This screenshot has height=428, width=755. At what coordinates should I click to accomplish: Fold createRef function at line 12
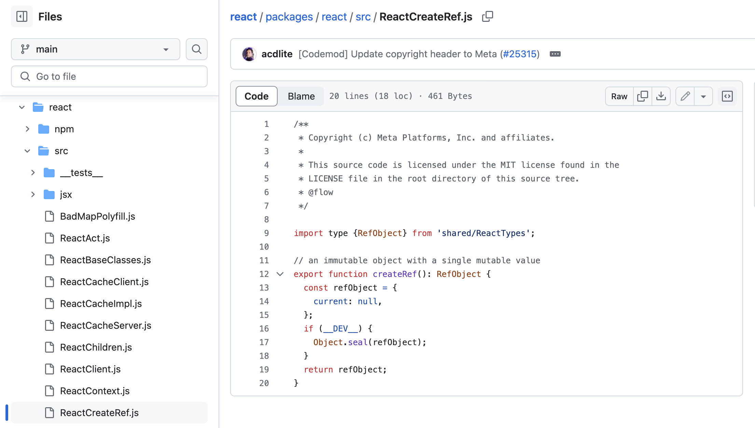click(x=280, y=274)
